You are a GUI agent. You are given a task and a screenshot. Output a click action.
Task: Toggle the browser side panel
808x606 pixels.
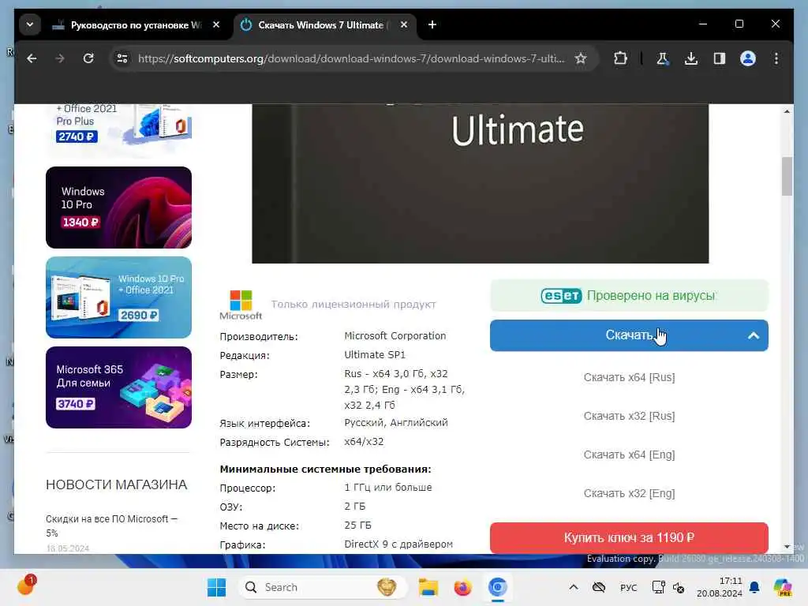pos(720,58)
